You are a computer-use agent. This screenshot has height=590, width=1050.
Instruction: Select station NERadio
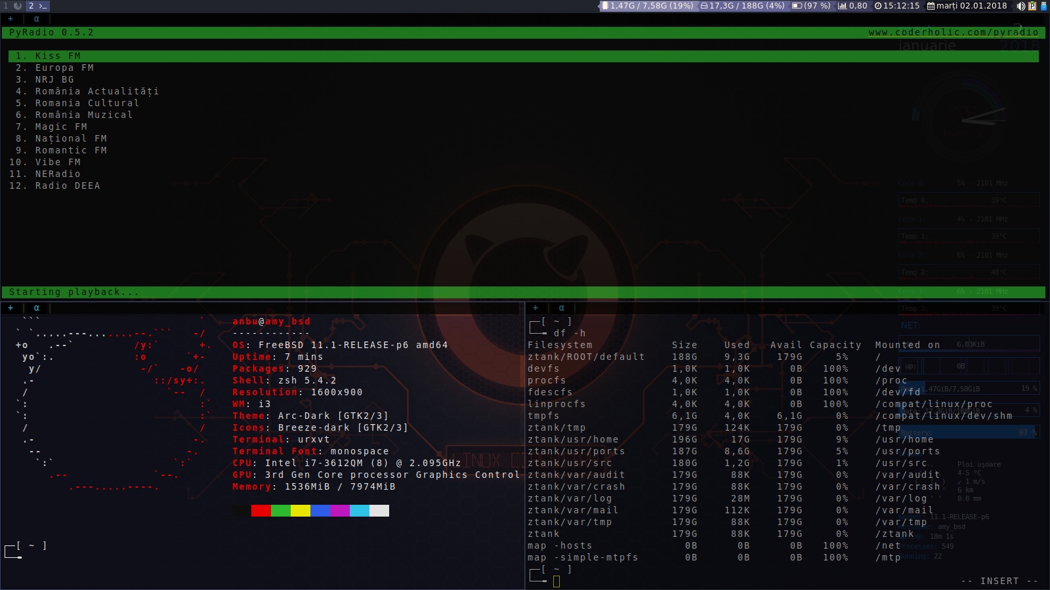[45, 174]
